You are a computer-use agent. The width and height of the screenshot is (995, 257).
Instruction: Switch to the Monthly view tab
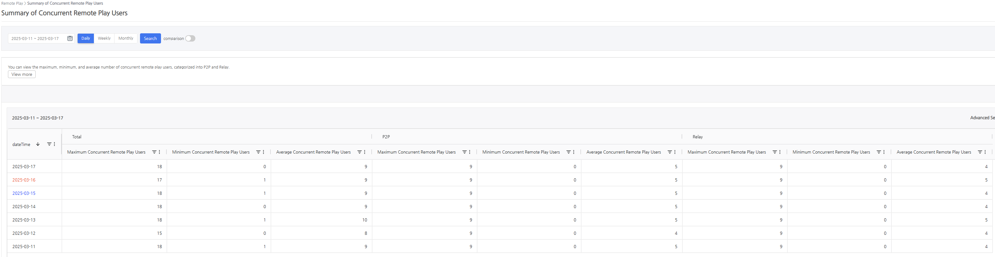coord(126,38)
